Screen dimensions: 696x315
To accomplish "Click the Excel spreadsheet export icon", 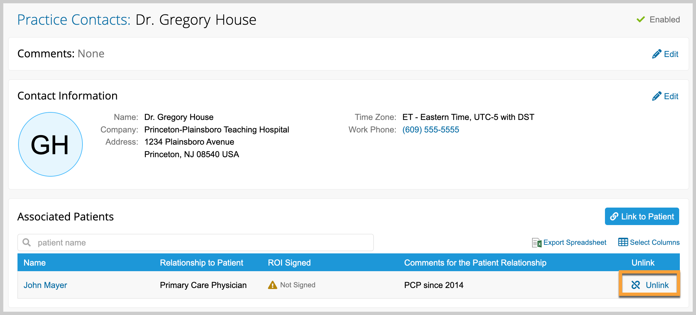I will [x=537, y=243].
